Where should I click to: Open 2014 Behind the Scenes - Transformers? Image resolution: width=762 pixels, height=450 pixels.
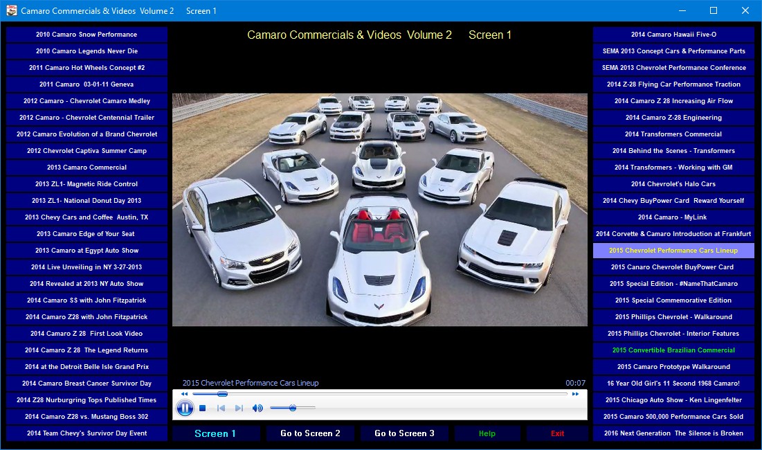click(x=673, y=151)
